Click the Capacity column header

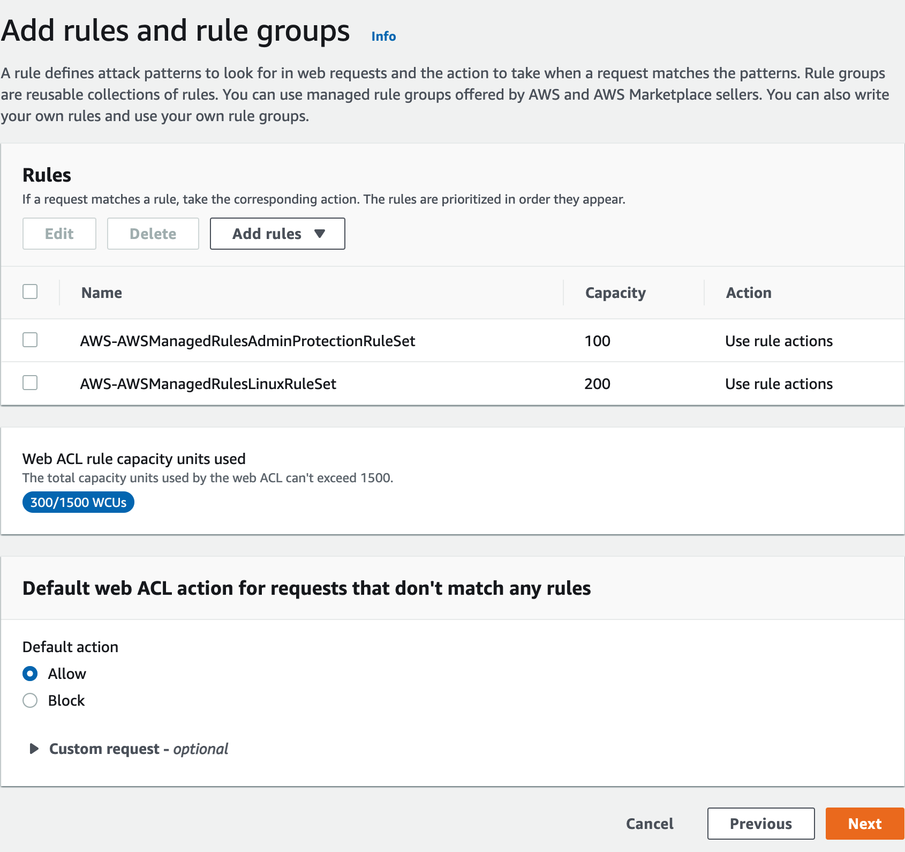click(x=615, y=293)
